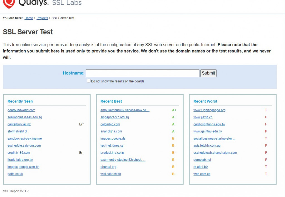Open the Home breadcrumb link
285x197 pixels.
(x=29, y=18)
